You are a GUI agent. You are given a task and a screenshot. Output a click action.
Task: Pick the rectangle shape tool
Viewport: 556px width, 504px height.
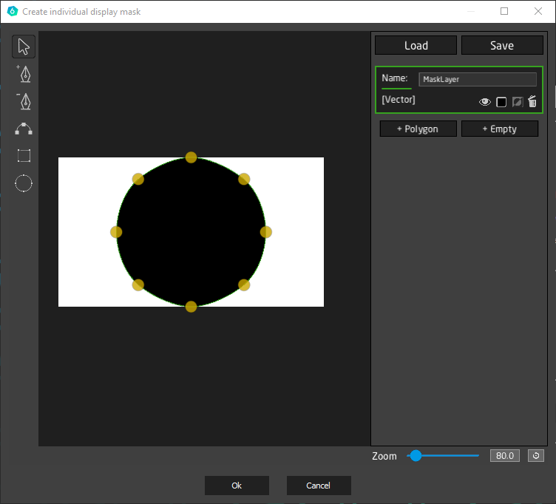coord(24,156)
